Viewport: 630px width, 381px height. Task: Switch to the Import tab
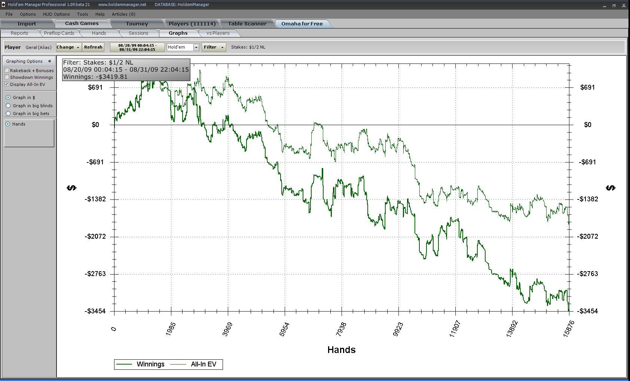tap(27, 24)
